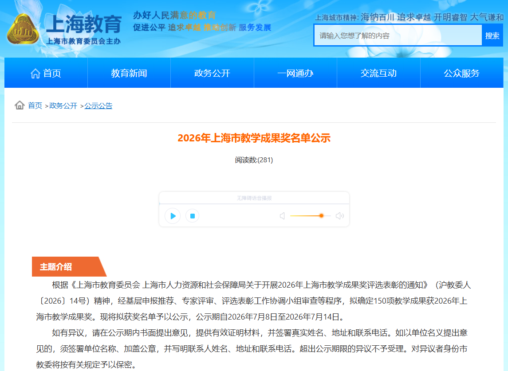The width and height of the screenshot is (508, 371).
Task: Click the breadcrumb house icon
Action: pyautogui.click(x=20, y=105)
